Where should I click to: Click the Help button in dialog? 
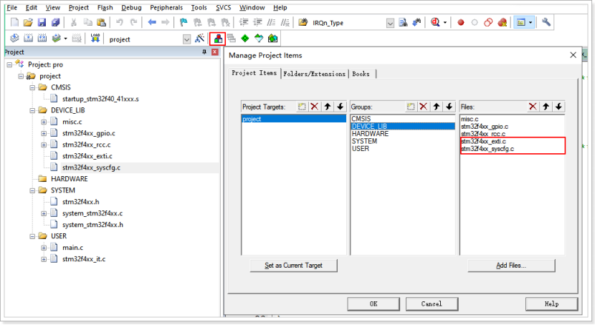click(x=551, y=304)
